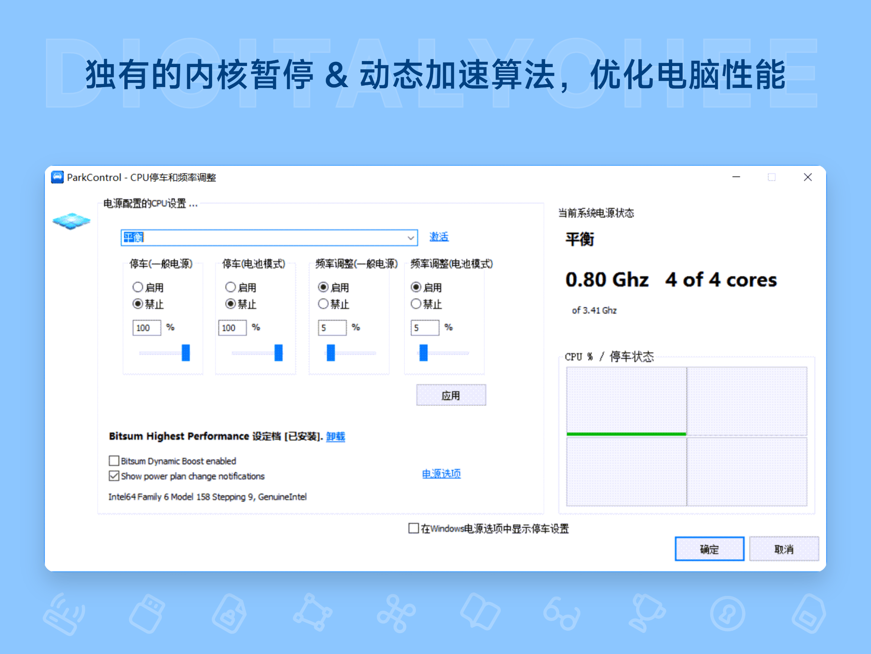
Task: Enable the Bitsum Dynamic Boost checkbox
Action: click(x=114, y=460)
